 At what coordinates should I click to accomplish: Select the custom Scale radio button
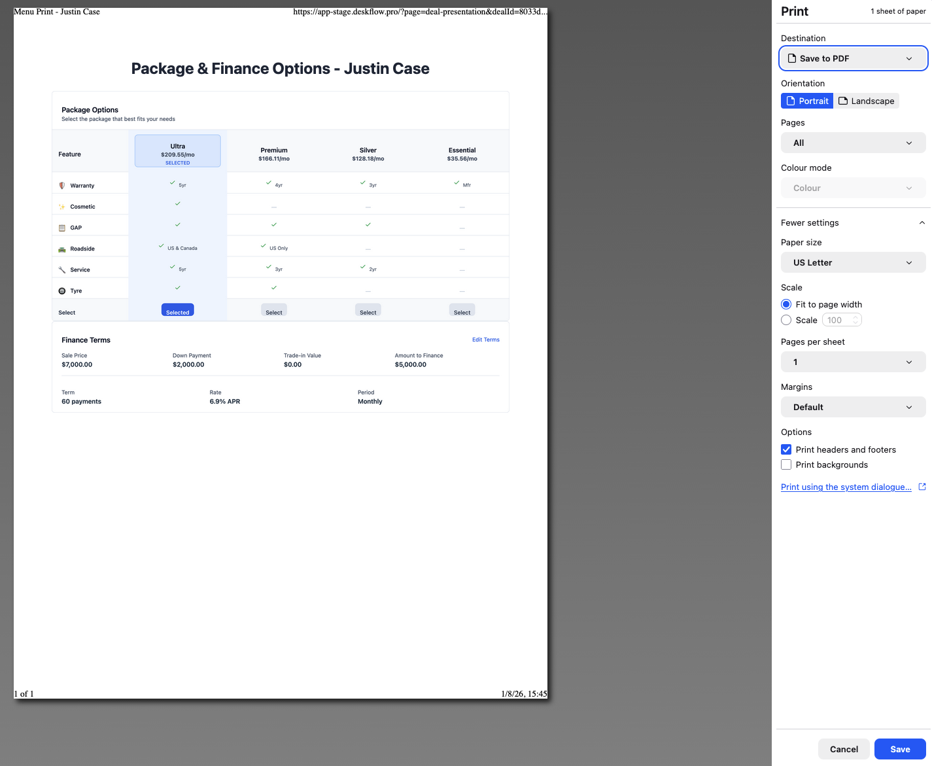786,320
